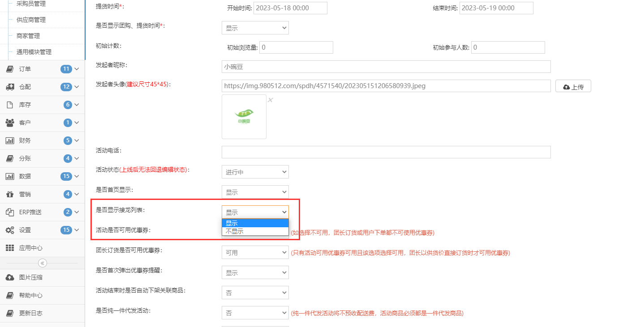Click the 发起者昵称 field with 小碗豆
Viewport: 632px width, 327px height.
point(386,67)
